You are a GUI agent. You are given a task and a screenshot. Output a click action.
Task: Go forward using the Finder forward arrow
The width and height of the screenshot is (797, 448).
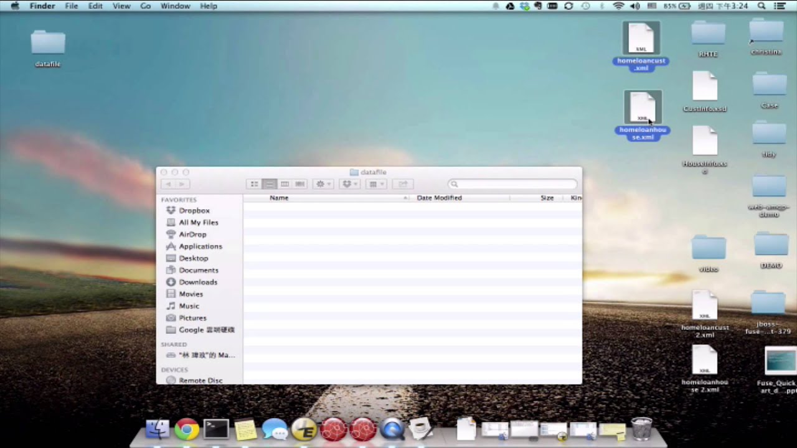click(182, 184)
